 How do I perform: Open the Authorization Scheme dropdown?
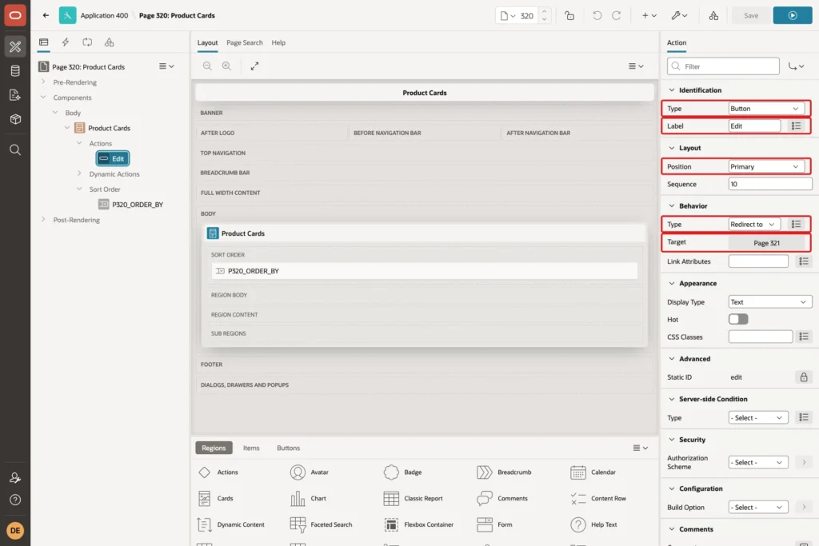tap(758, 463)
